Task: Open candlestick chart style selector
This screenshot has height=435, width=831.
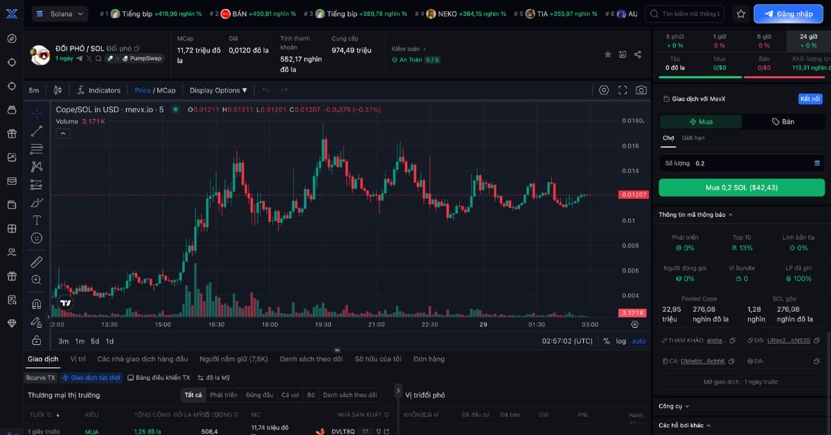Action: pyautogui.click(x=57, y=90)
